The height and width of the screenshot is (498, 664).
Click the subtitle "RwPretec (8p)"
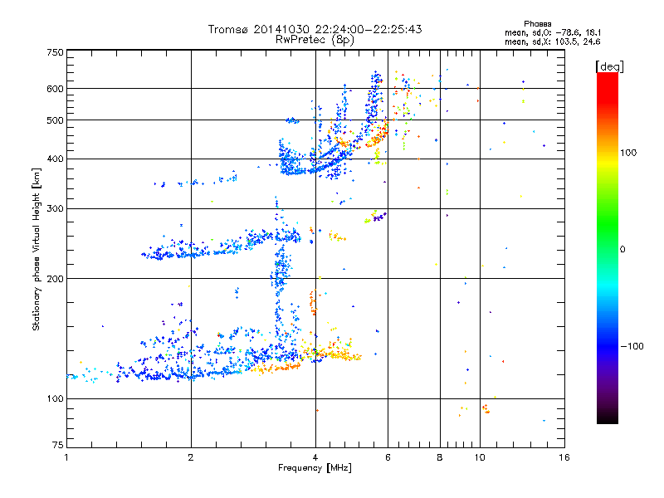[x=315, y=40]
